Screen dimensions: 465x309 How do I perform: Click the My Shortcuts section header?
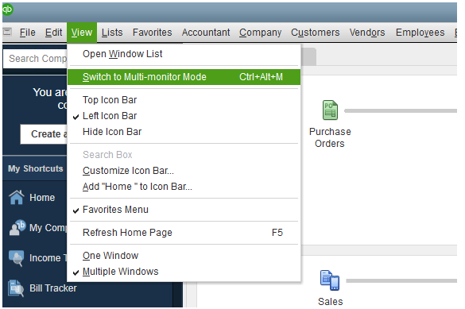[35, 168]
